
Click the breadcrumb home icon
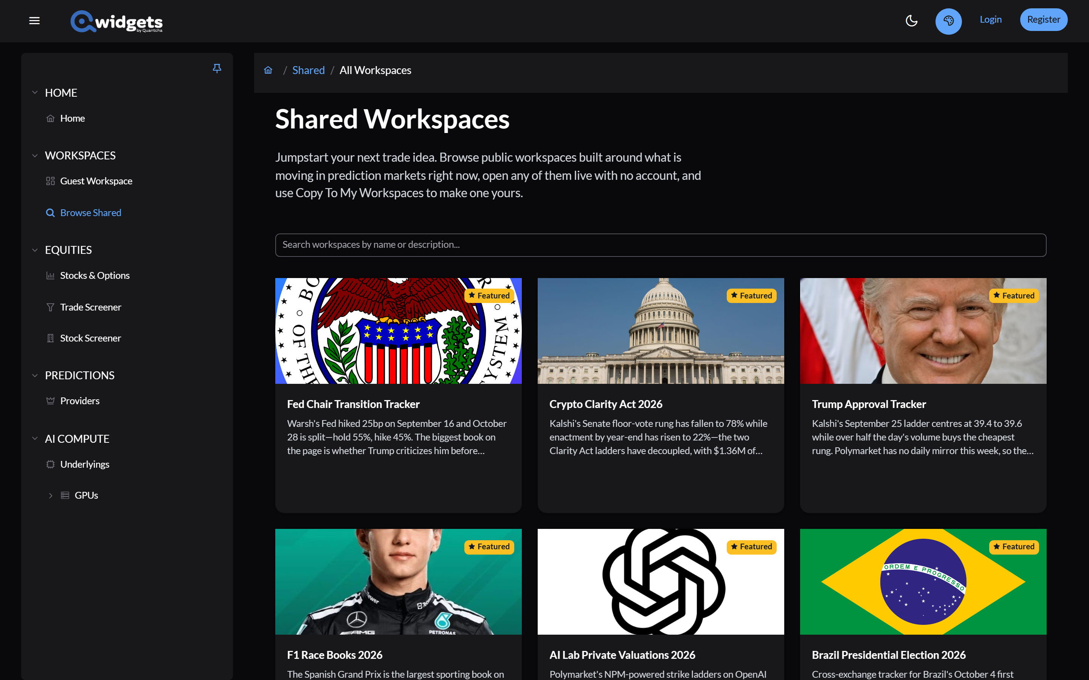(x=268, y=70)
